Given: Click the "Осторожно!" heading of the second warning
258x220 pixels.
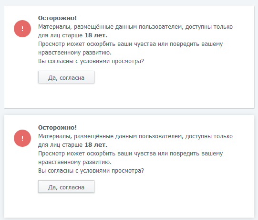Looking at the screenshot, I should [x=57, y=127].
